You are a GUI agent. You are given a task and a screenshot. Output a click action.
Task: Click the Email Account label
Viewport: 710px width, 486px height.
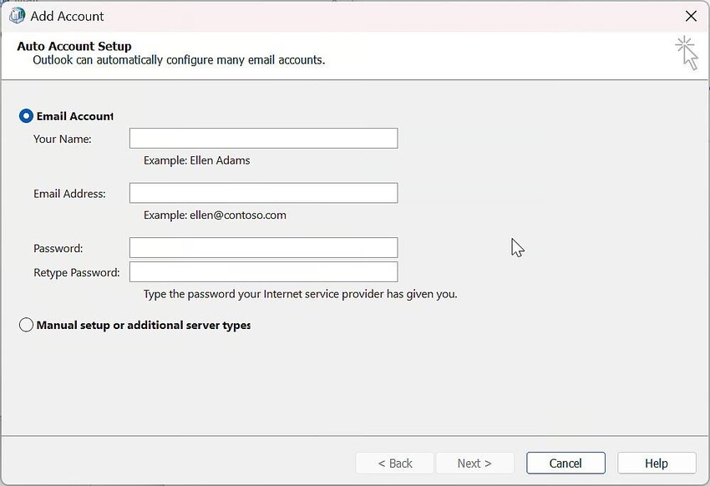(x=74, y=116)
